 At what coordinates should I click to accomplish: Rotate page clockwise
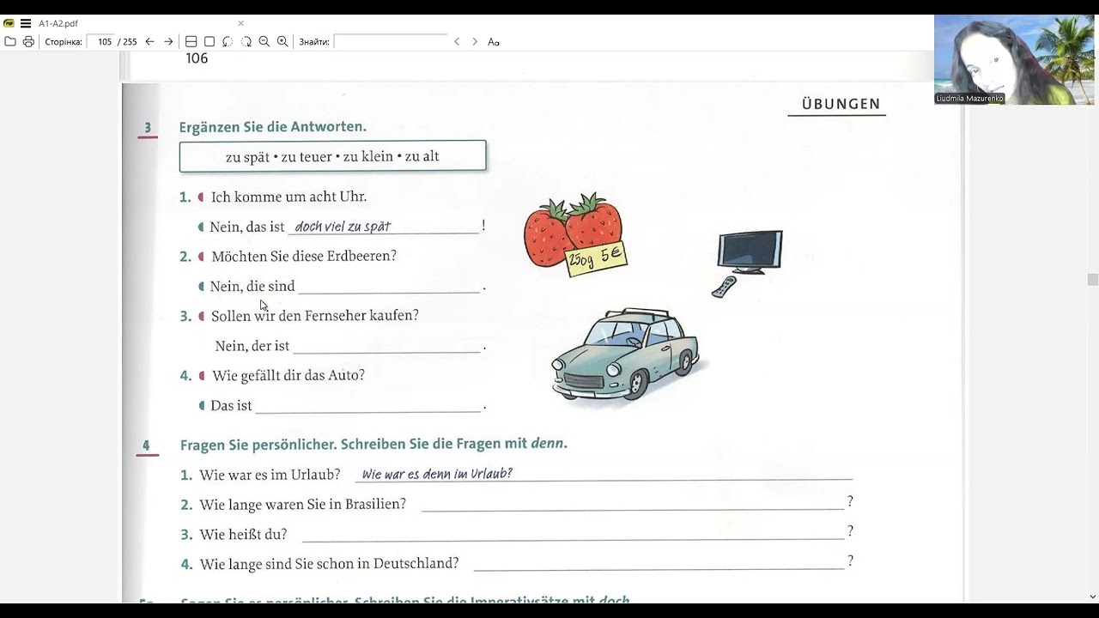[x=246, y=41]
